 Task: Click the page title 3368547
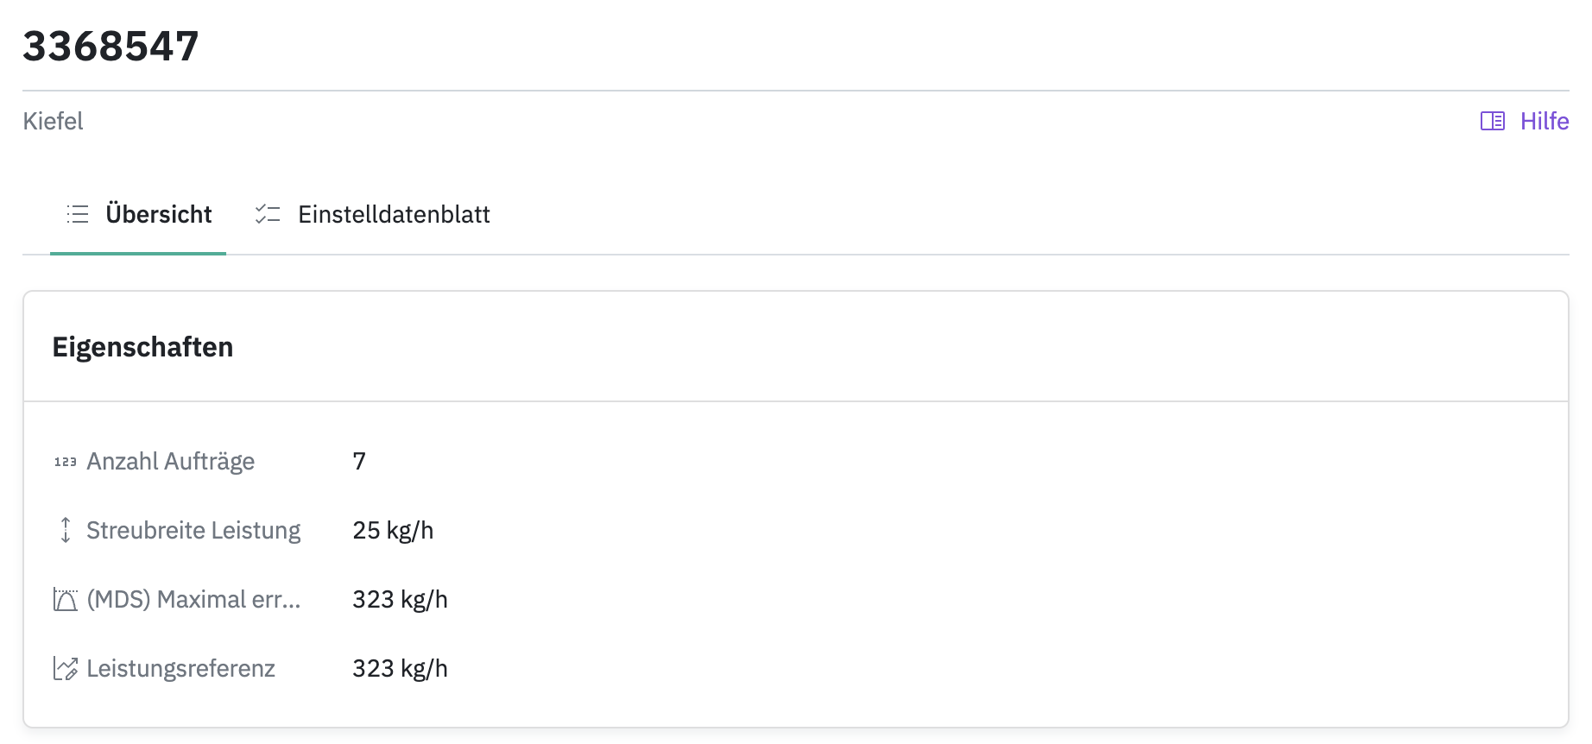point(111,46)
